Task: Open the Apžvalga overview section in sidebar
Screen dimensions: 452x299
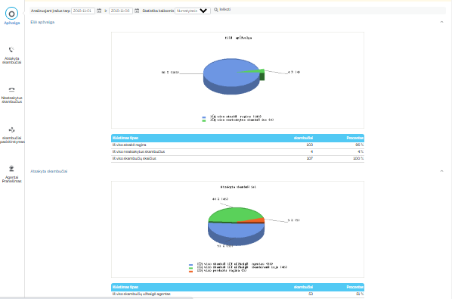Action: click(x=11, y=16)
